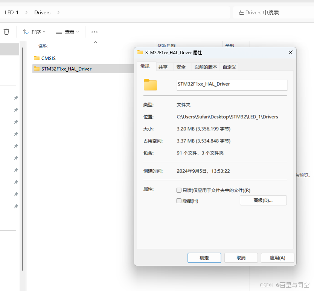
Task: Expand chevron after LED_1 breadcrumb
Action: pos(26,13)
